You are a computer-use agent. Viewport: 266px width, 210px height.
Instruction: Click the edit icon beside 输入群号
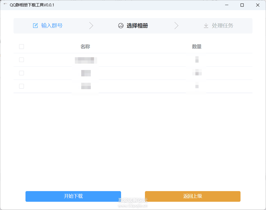click(35, 25)
